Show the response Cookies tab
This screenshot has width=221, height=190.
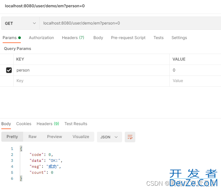[x=24, y=124]
